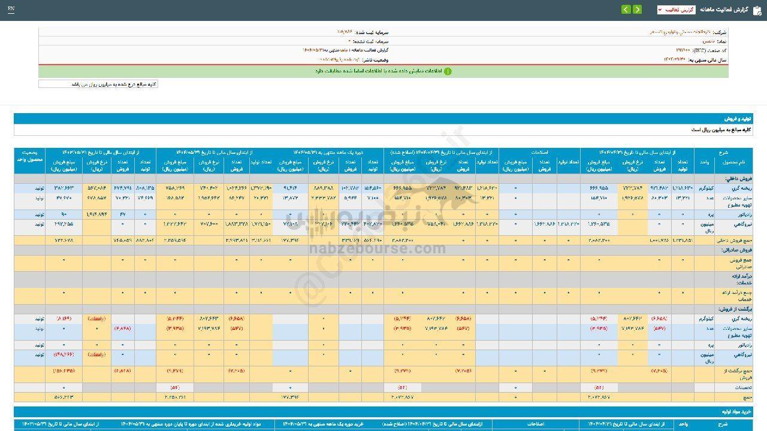This screenshot has height=431, width=767.
Task: Switch language with the EN link
Action: point(11,10)
